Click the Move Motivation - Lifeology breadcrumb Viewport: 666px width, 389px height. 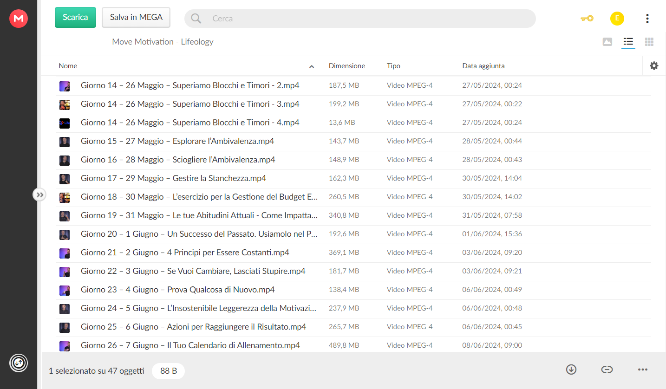pos(163,42)
